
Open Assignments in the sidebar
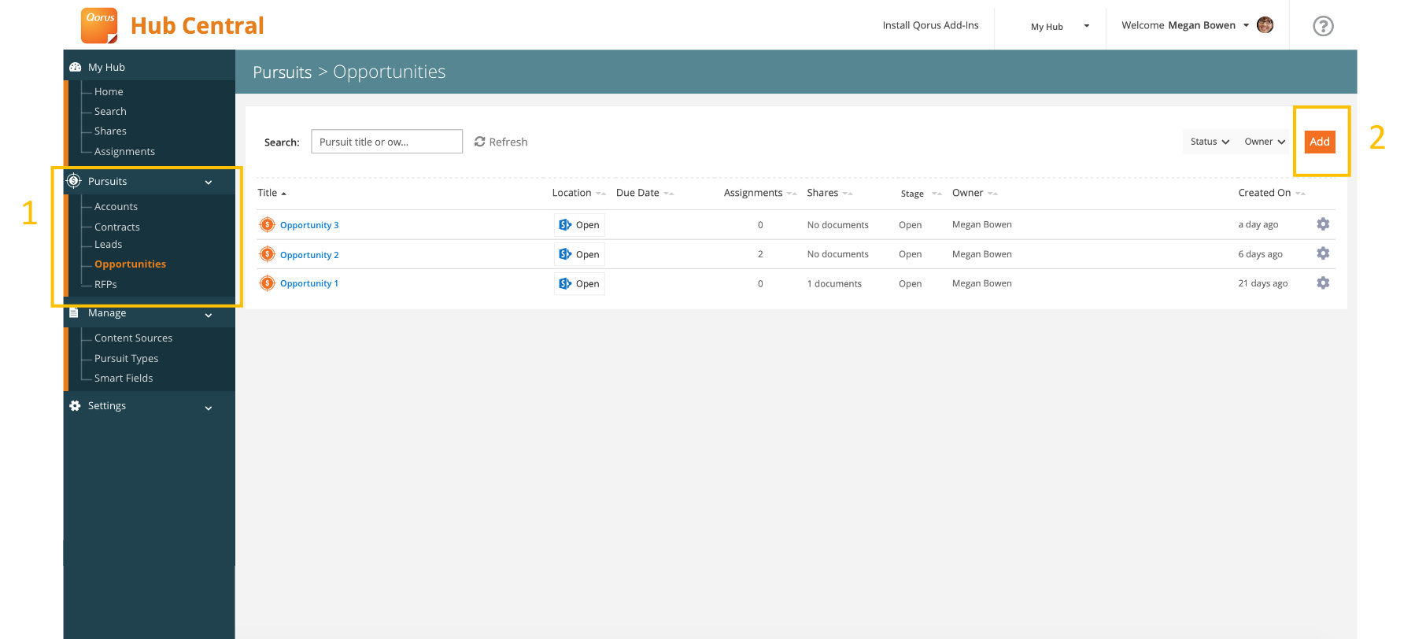point(124,152)
